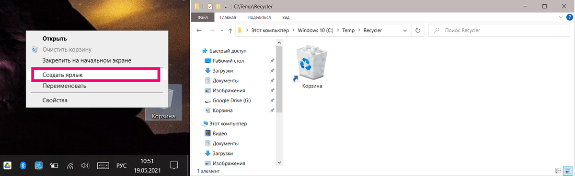575x176 pixels.
Task: Select Быстрый доступ in navigation pane
Action: click(228, 51)
